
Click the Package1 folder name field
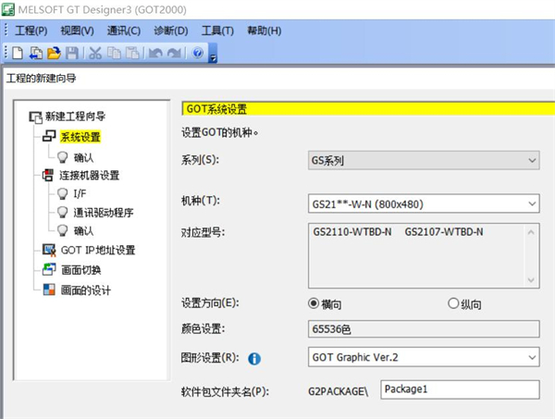(x=460, y=389)
